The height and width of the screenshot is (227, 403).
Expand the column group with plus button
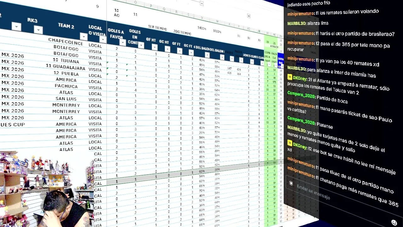click(x=249, y=16)
